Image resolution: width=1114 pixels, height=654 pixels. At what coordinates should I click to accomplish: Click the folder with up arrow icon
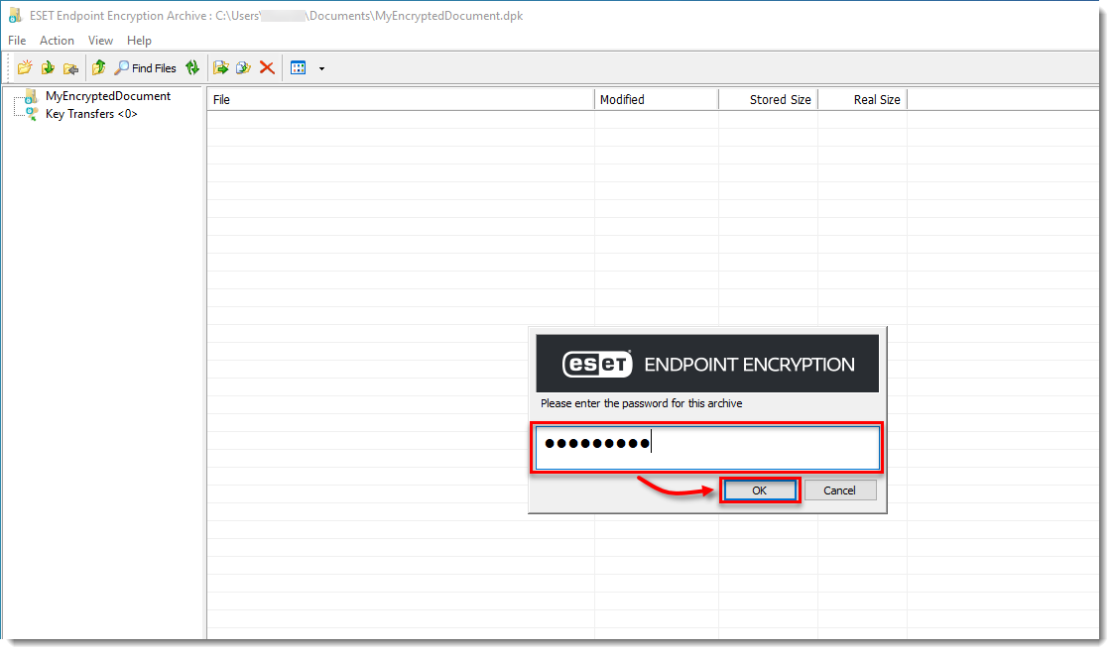pyautogui.click(x=99, y=67)
